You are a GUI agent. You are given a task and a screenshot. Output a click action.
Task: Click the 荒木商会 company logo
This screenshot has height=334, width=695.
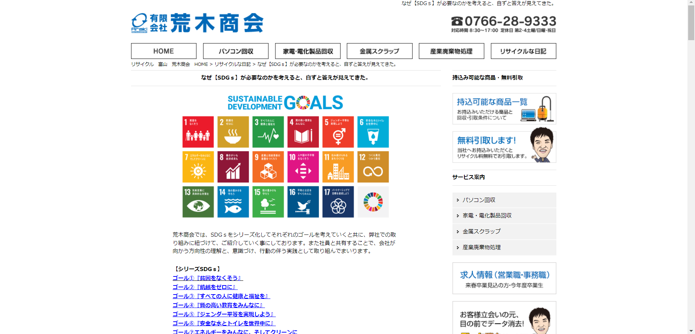click(197, 23)
